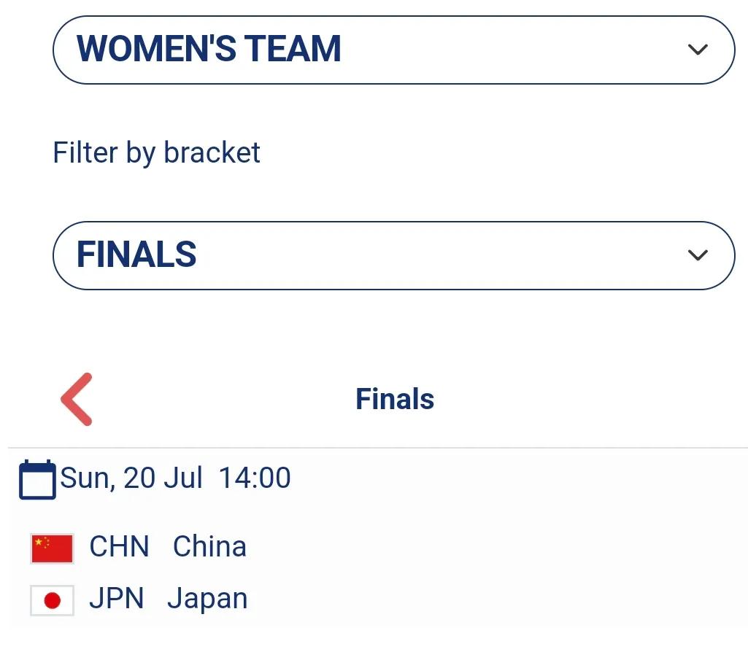Image resolution: width=748 pixels, height=652 pixels.
Task: Click the Japan flag icon
Action: tap(52, 600)
